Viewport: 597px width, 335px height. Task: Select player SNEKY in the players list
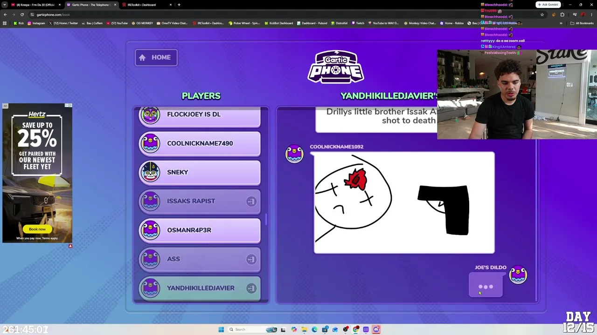point(200,172)
